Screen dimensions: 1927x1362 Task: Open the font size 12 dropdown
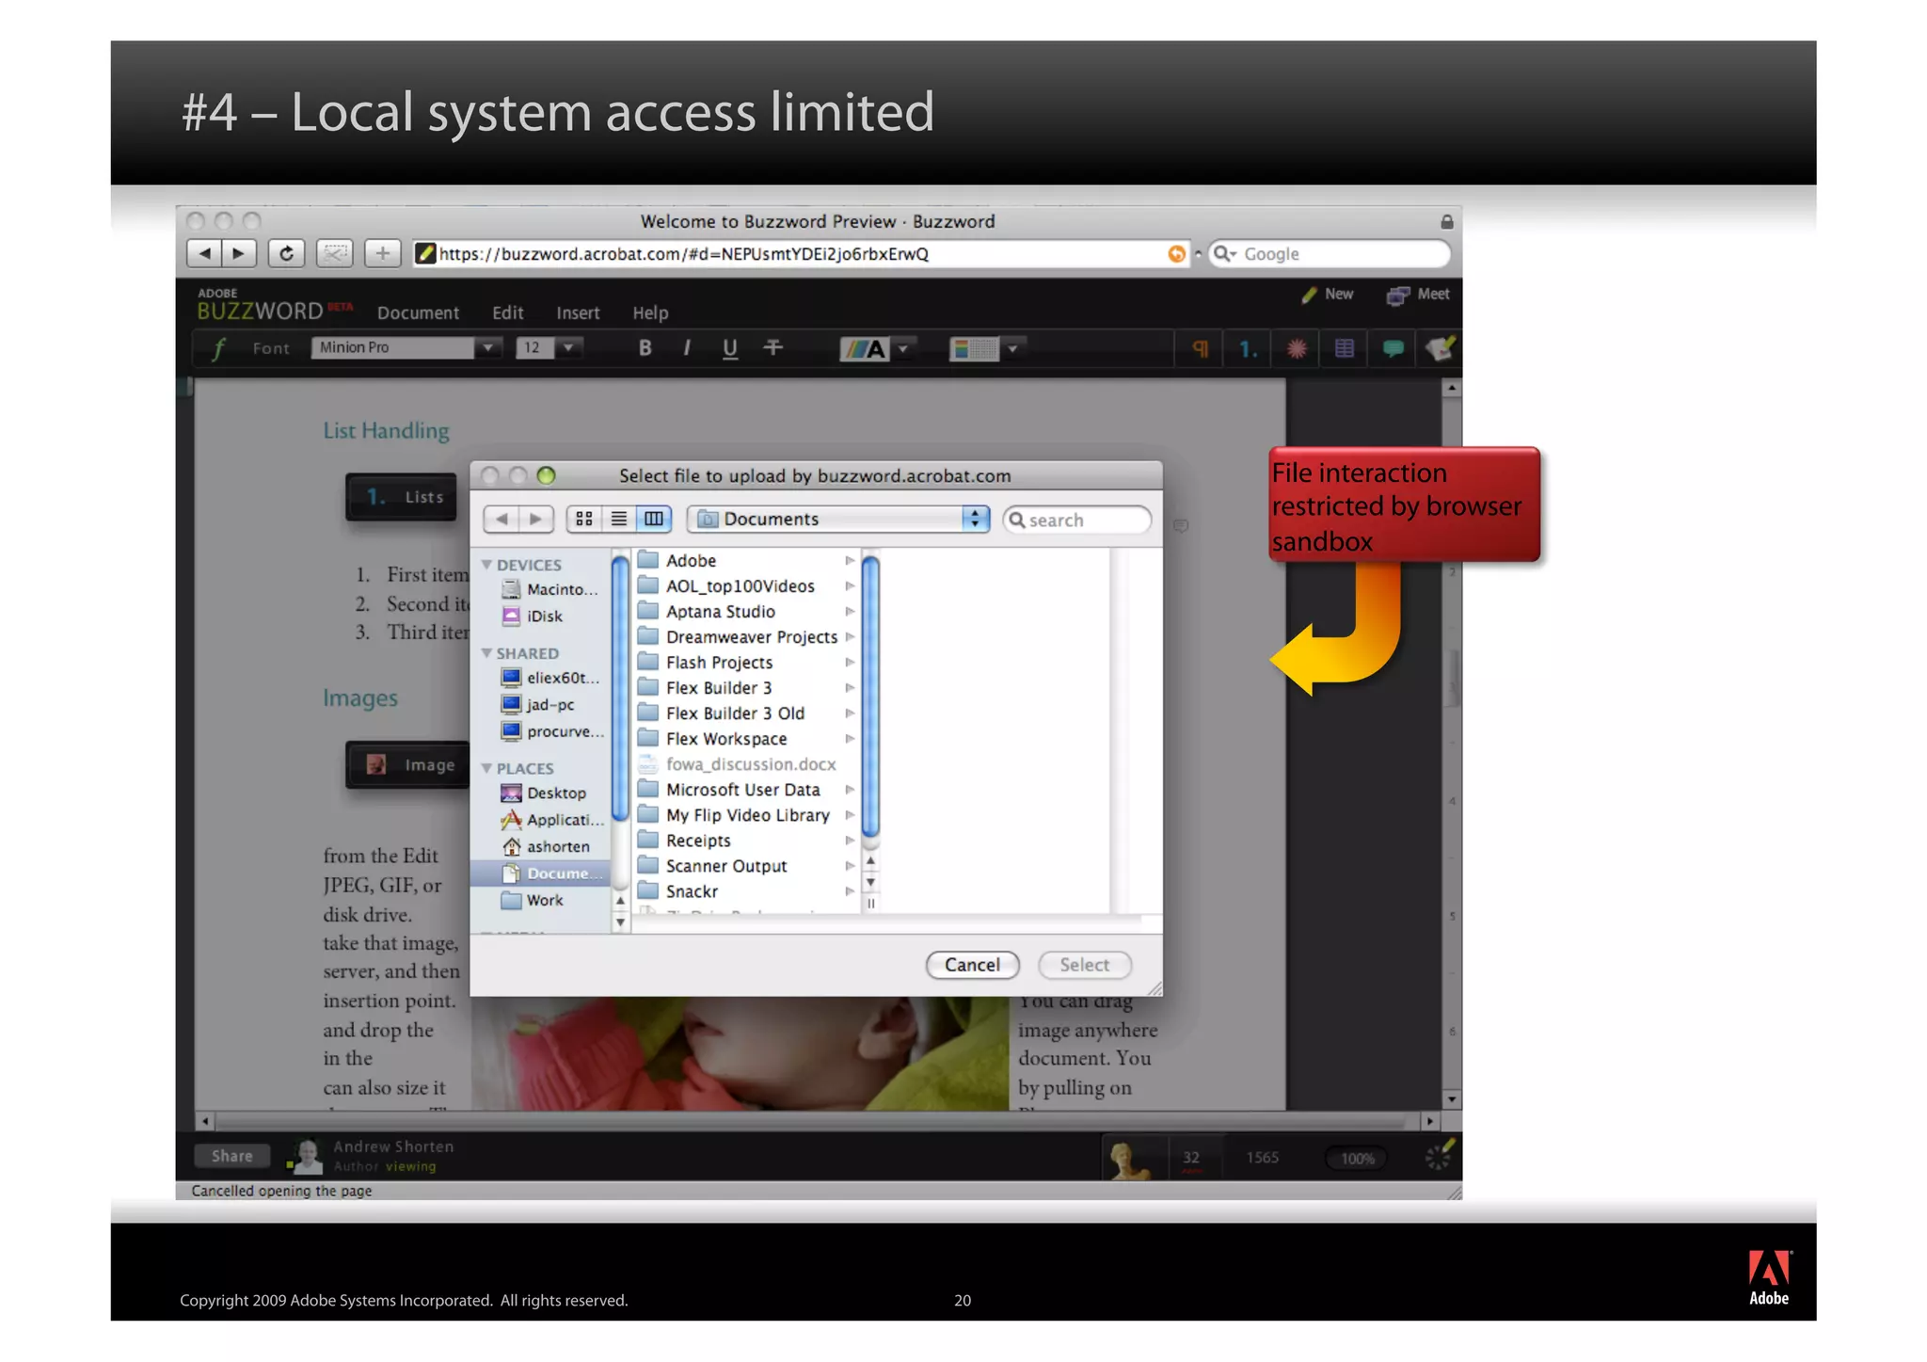(568, 347)
